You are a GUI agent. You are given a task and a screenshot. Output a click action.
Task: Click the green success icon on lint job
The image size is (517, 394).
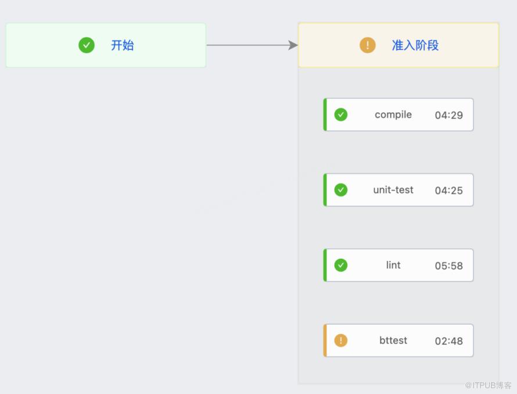tap(341, 265)
